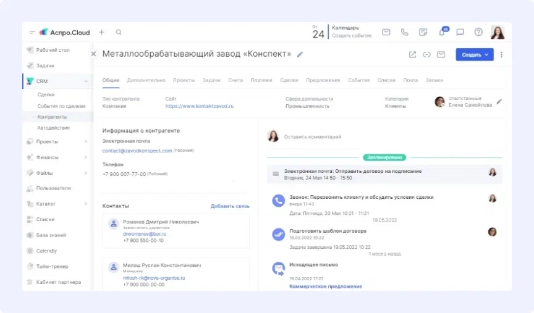This screenshot has height=313, width=534.
Task: Open События по сделкам under CRM
Action: (x=61, y=106)
